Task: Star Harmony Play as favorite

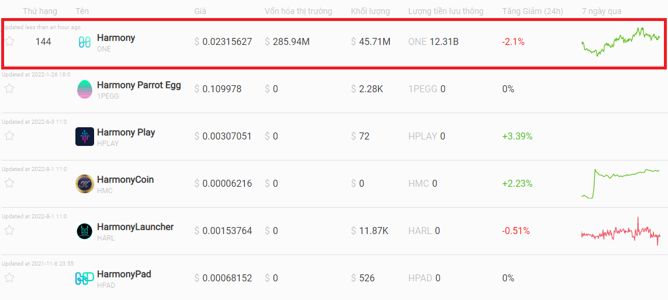Action: point(9,136)
